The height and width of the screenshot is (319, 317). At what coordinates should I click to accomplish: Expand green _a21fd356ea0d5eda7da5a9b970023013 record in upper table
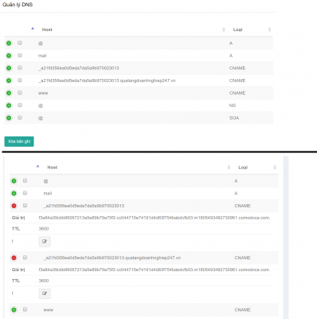tap(9, 68)
